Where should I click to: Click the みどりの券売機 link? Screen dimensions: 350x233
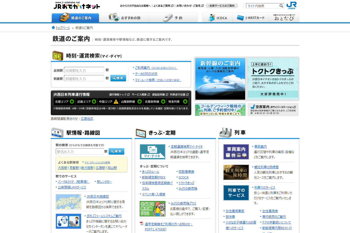point(188,189)
